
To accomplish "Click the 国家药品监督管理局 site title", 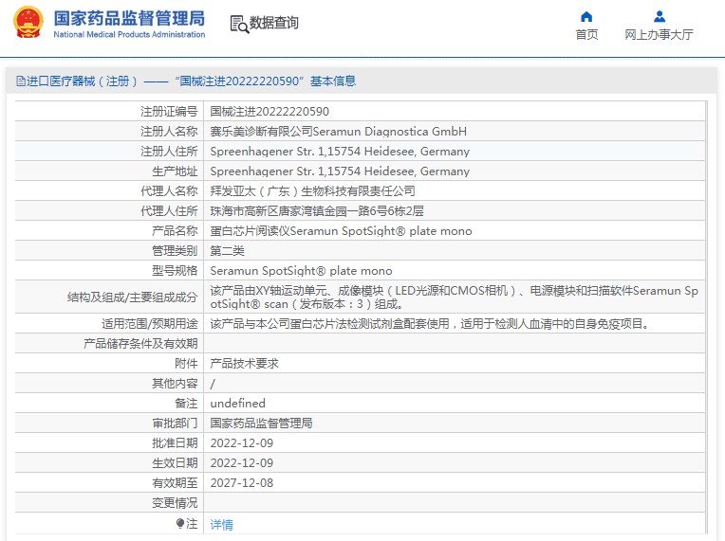I will point(129,19).
